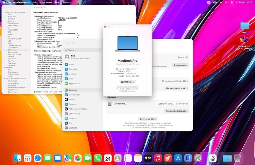The width and height of the screenshot is (255, 165).
Task: Focus the Пошук search field
Action: (82, 50)
